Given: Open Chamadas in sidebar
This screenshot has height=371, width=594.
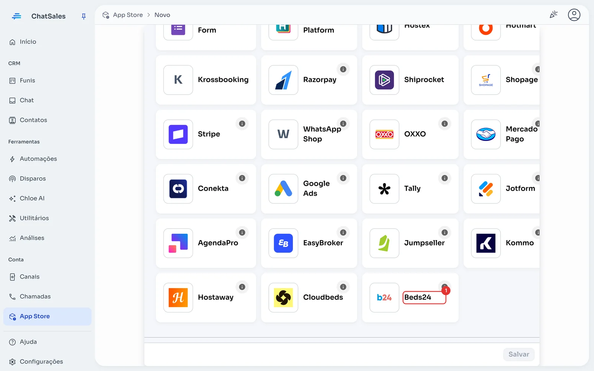Looking at the screenshot, I should coord(47,296).
